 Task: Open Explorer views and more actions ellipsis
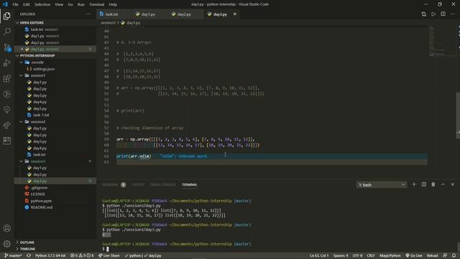click(x=88, y=14)
